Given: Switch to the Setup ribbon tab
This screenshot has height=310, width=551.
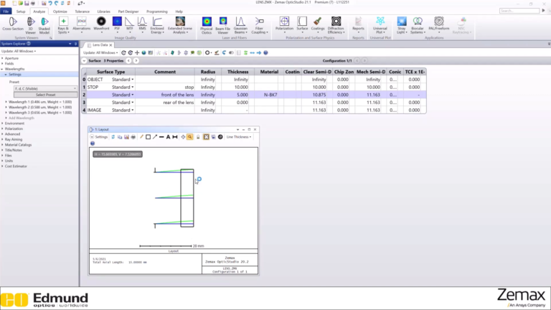Looking at the screenshot, I should [x=21, y=11].
